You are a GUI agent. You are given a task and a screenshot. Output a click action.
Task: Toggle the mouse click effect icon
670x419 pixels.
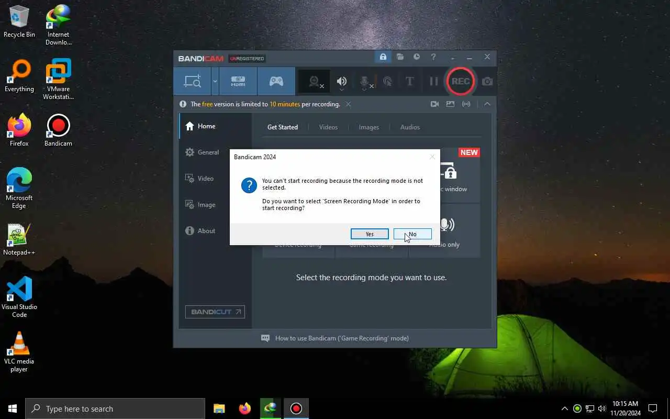pyautogui.click(x=387, y=81)
